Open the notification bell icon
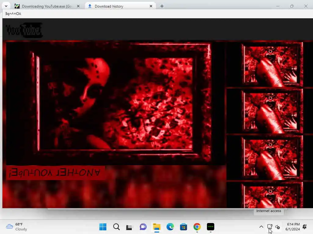 tap(305, 227)
